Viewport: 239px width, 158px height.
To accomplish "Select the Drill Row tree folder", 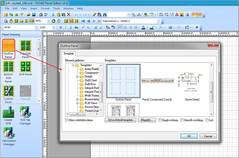I will [x=88, y=84].
